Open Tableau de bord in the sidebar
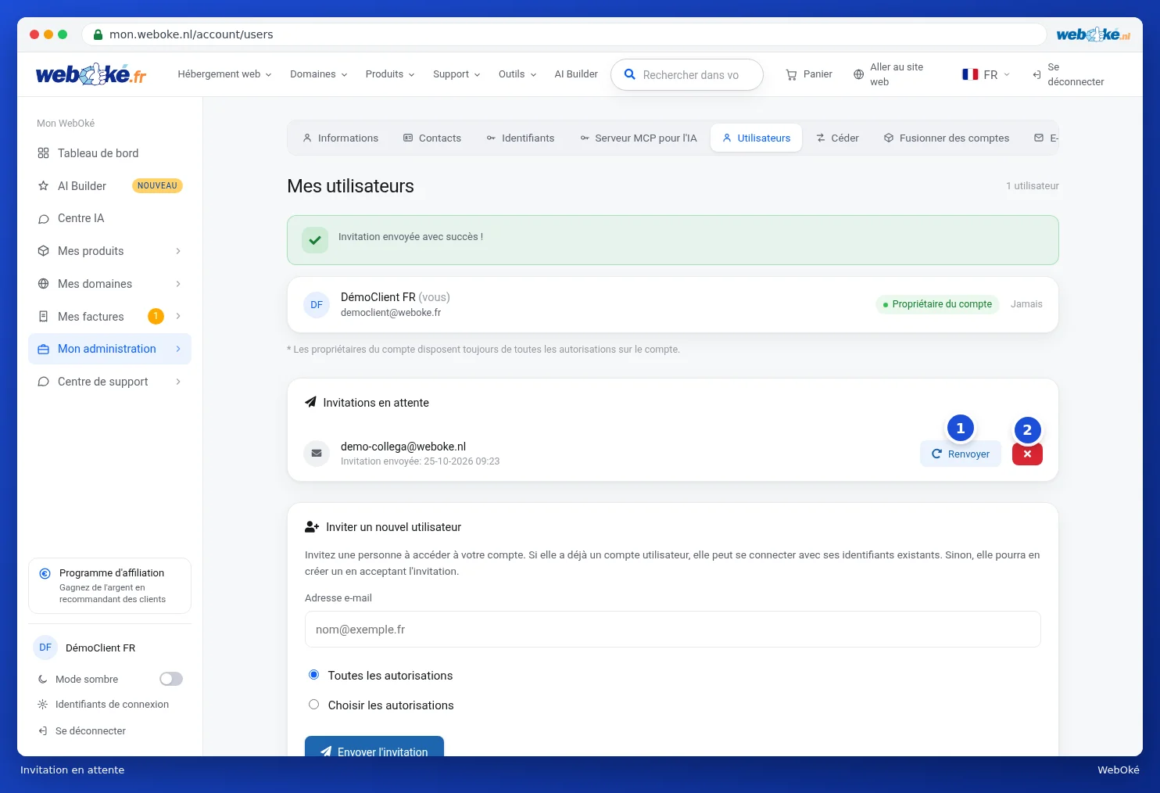 (x=109, y=153)
